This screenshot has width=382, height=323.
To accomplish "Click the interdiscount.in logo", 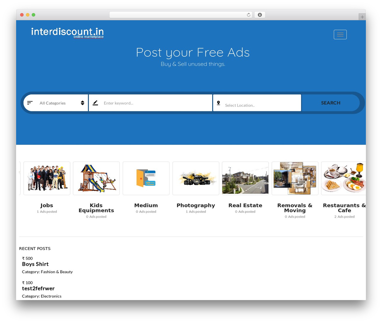I will pos(67,33).
